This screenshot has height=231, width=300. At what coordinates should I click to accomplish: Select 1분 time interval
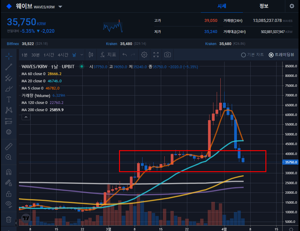24,55
